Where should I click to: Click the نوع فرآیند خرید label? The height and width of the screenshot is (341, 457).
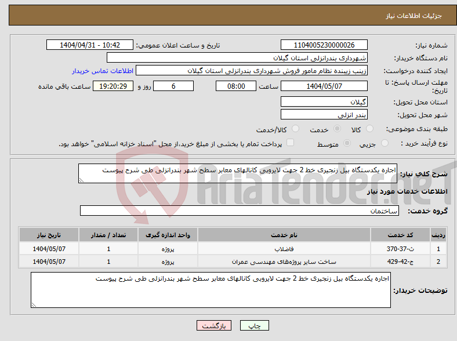click(x=424, y=143)
